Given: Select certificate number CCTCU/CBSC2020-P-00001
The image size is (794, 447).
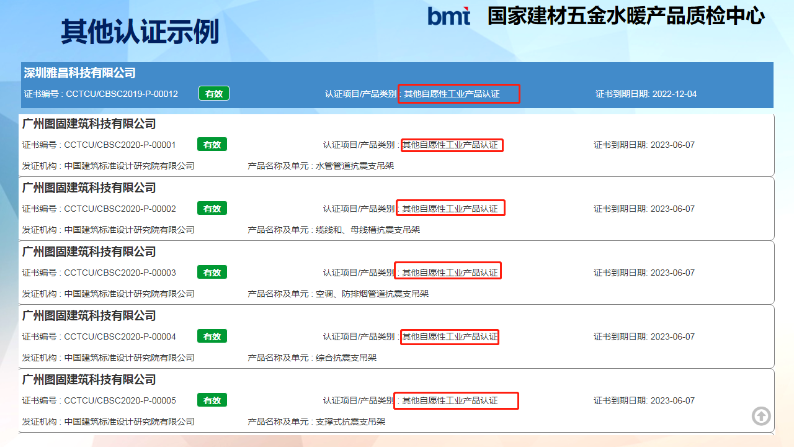Looking at the screenshot, I should coord(120,145).
